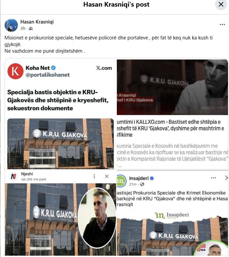Click the @portalikohanet handle
Viewport: 229px width, 257px height.
point(48,75)
